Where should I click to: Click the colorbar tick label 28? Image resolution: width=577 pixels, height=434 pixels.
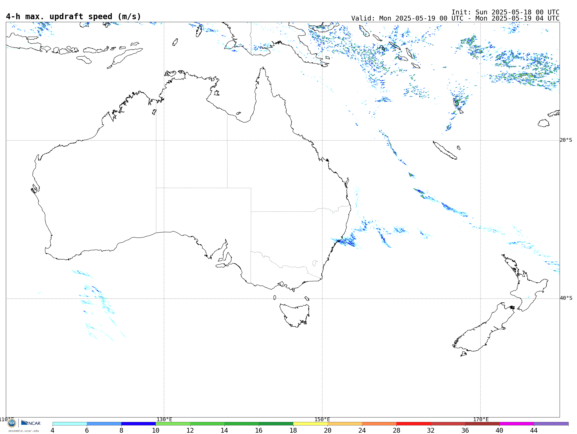[x=396, y=431]
